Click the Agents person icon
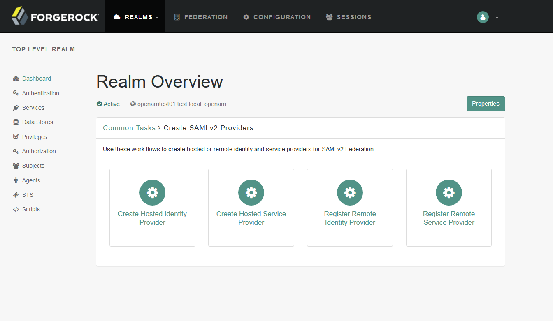The height and width of the screenshot is (321, 553). [x=16, y=180]
